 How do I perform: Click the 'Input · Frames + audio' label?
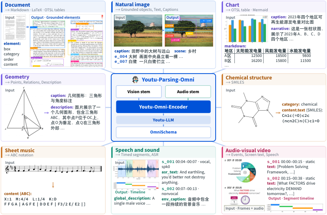pos(244,208)
